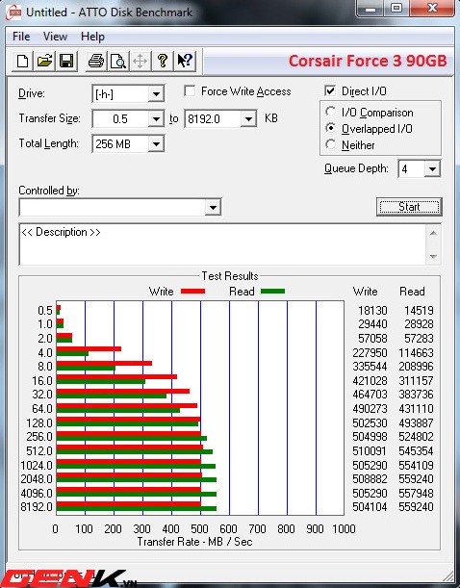Click the New file toolbar icon
Viewport: 460px width, 588px height.
22,62
